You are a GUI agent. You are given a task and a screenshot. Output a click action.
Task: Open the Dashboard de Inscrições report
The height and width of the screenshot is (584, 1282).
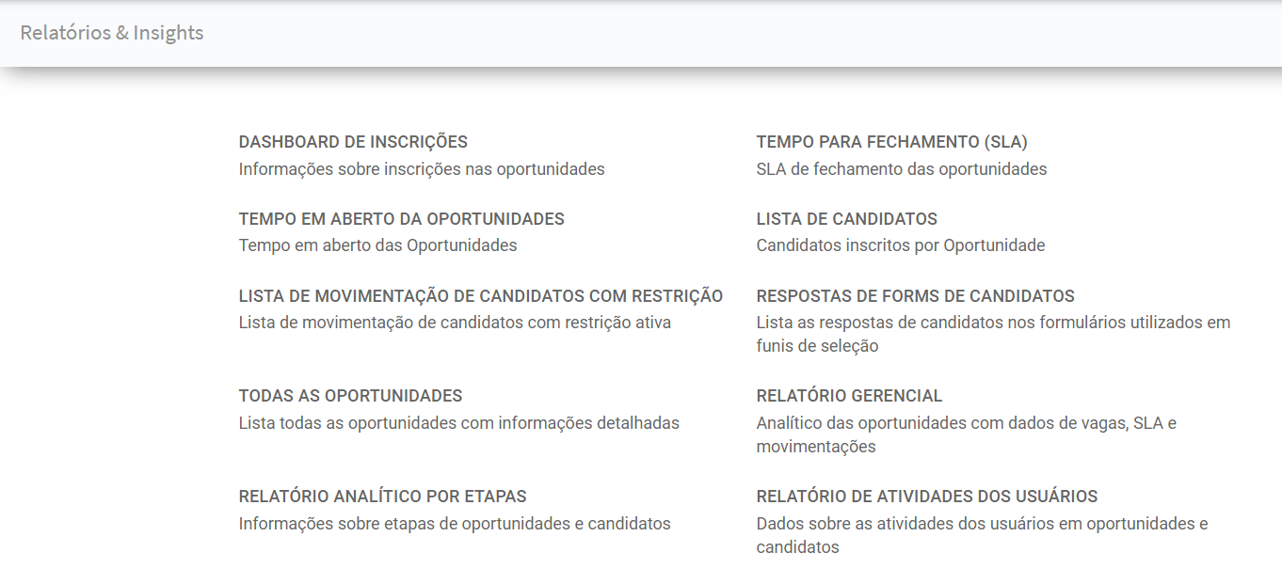coord(353,142)
